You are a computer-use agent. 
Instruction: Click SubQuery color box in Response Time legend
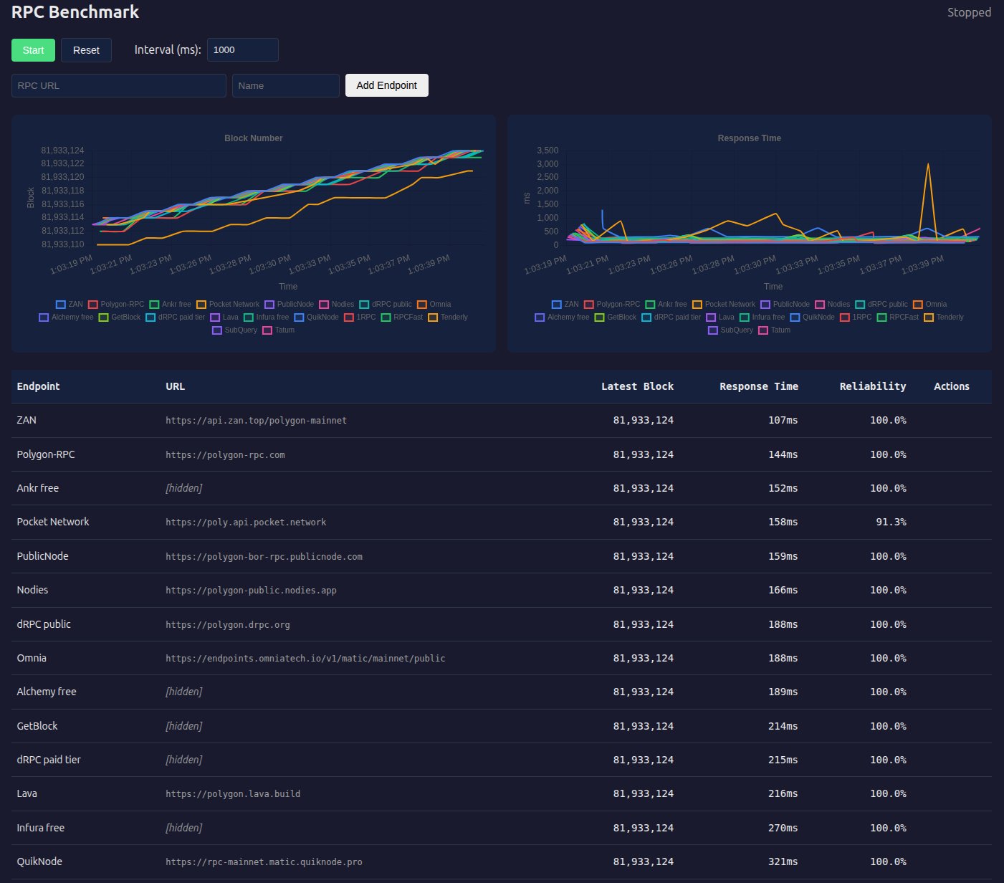coord(713,330)
